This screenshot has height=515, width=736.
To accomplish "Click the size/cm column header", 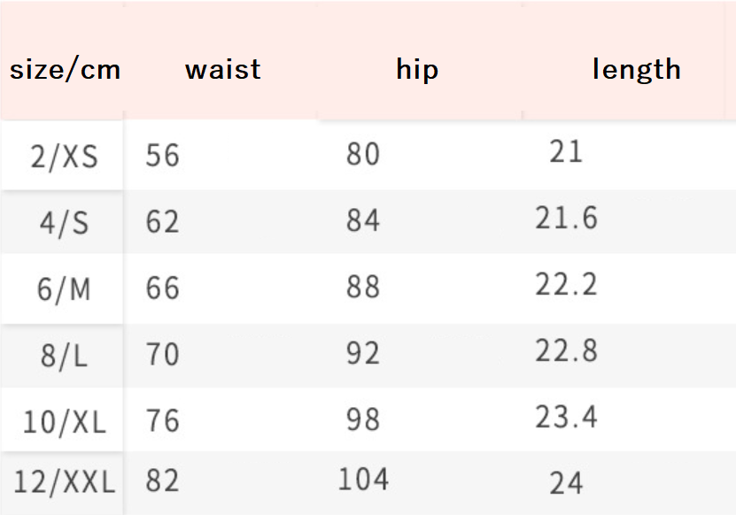I will [65, 70].
